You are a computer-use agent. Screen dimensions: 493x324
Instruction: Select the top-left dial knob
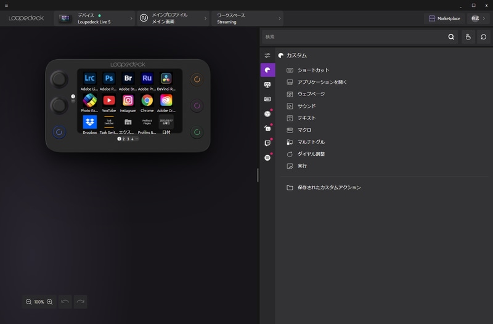[x=59, y=79]
